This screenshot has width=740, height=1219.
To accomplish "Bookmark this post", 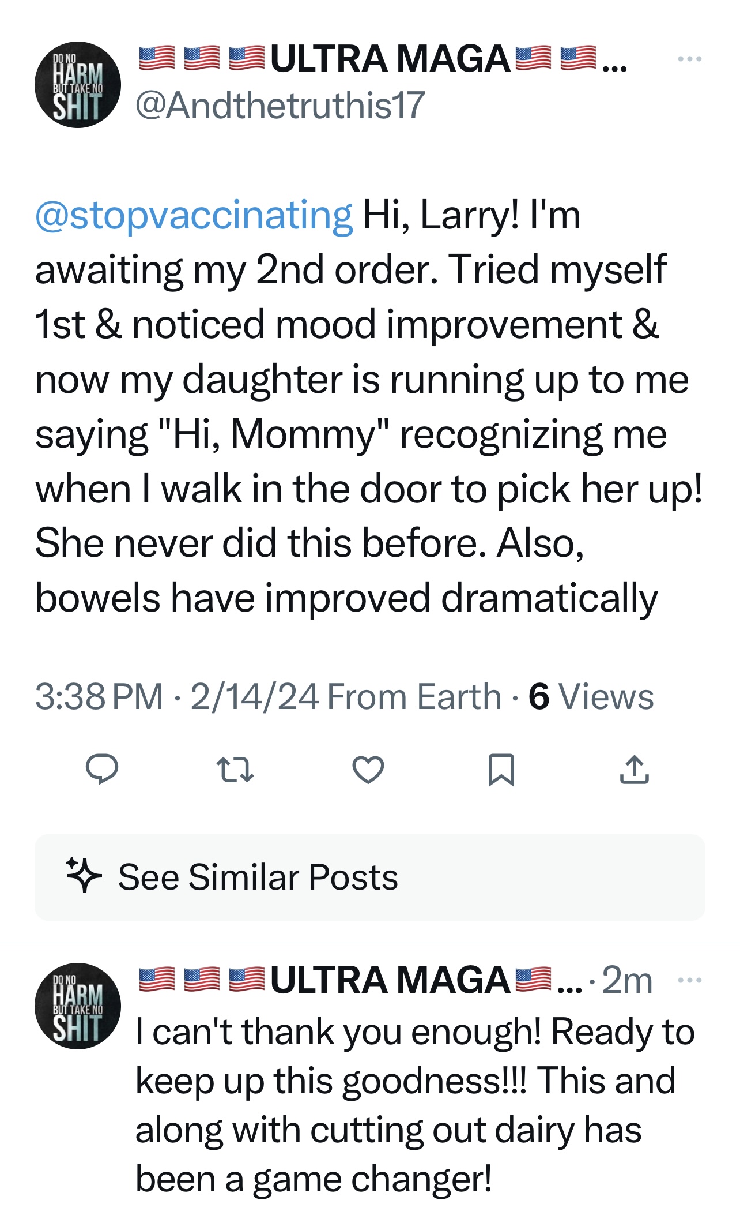I will (501, 770).
